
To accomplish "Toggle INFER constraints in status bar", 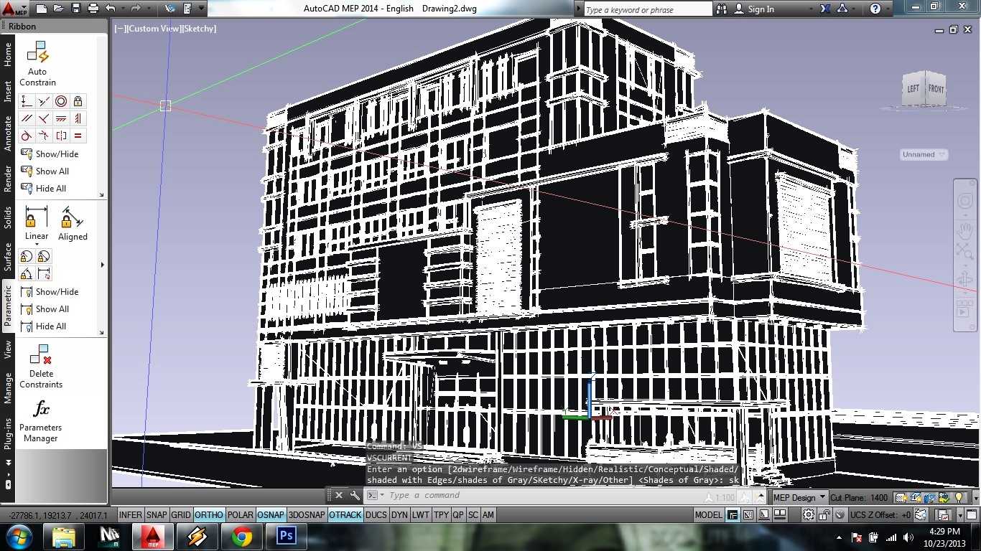I will tap(130, 515).
